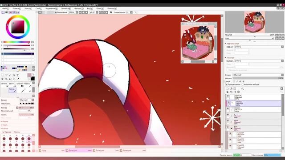
Task: Delete the selected layer with trash icon
Action: 239,92
